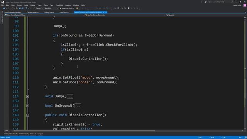Click the Comment Selection toolbar icon
Viewport: 247px width, 139px height.
pos(122,8)
